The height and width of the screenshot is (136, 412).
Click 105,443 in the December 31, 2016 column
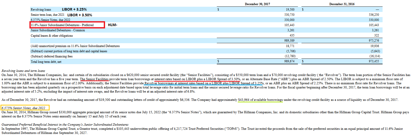click(374, 25)
